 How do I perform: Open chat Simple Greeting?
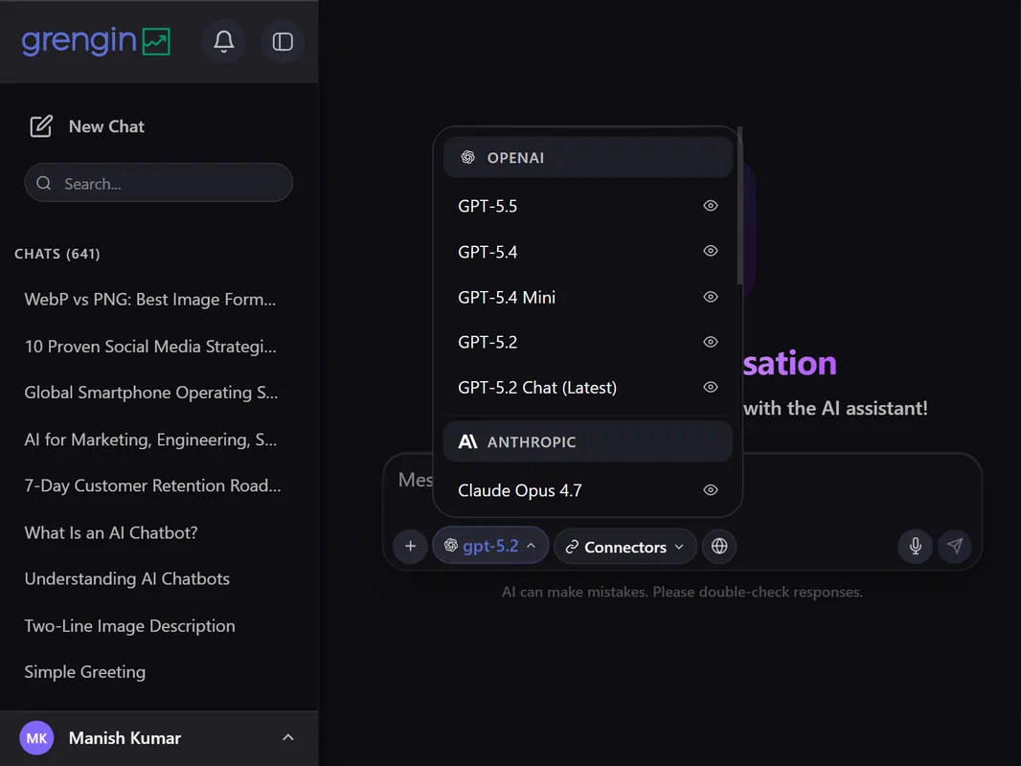tap(84, 671)
